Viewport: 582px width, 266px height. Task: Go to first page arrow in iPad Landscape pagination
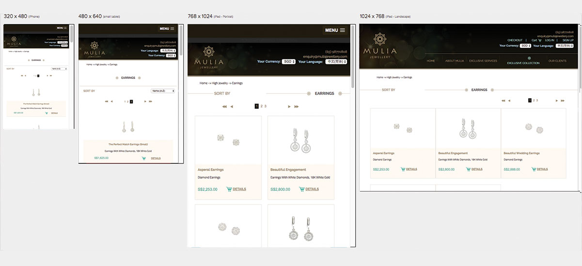click(504, 101)
